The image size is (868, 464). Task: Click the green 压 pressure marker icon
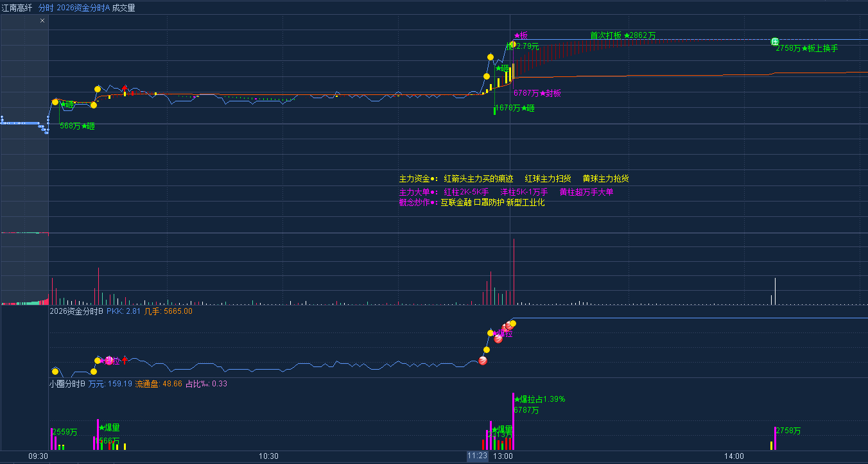775,41
